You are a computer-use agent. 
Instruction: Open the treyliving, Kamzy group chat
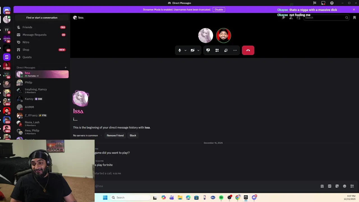click(x=42, y=91)
